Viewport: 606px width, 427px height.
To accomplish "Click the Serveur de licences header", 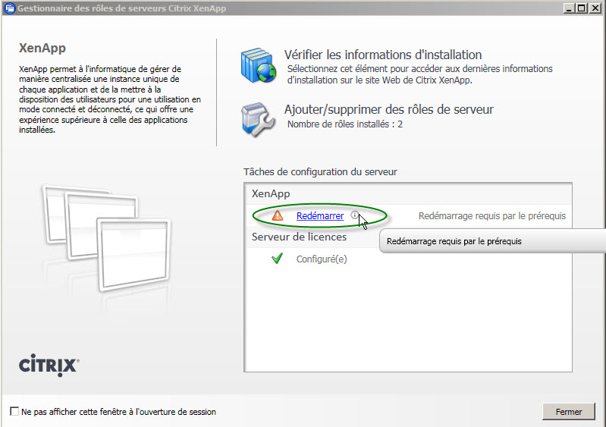I will [x=299, y=237].
